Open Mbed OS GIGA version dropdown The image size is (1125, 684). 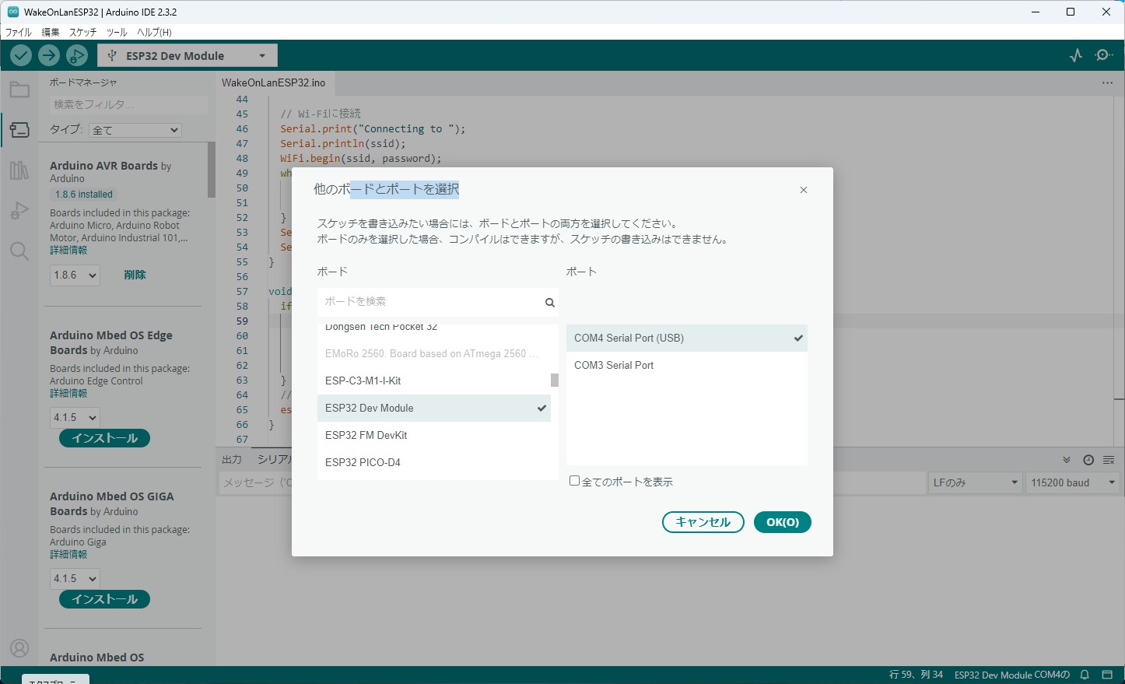75,578
